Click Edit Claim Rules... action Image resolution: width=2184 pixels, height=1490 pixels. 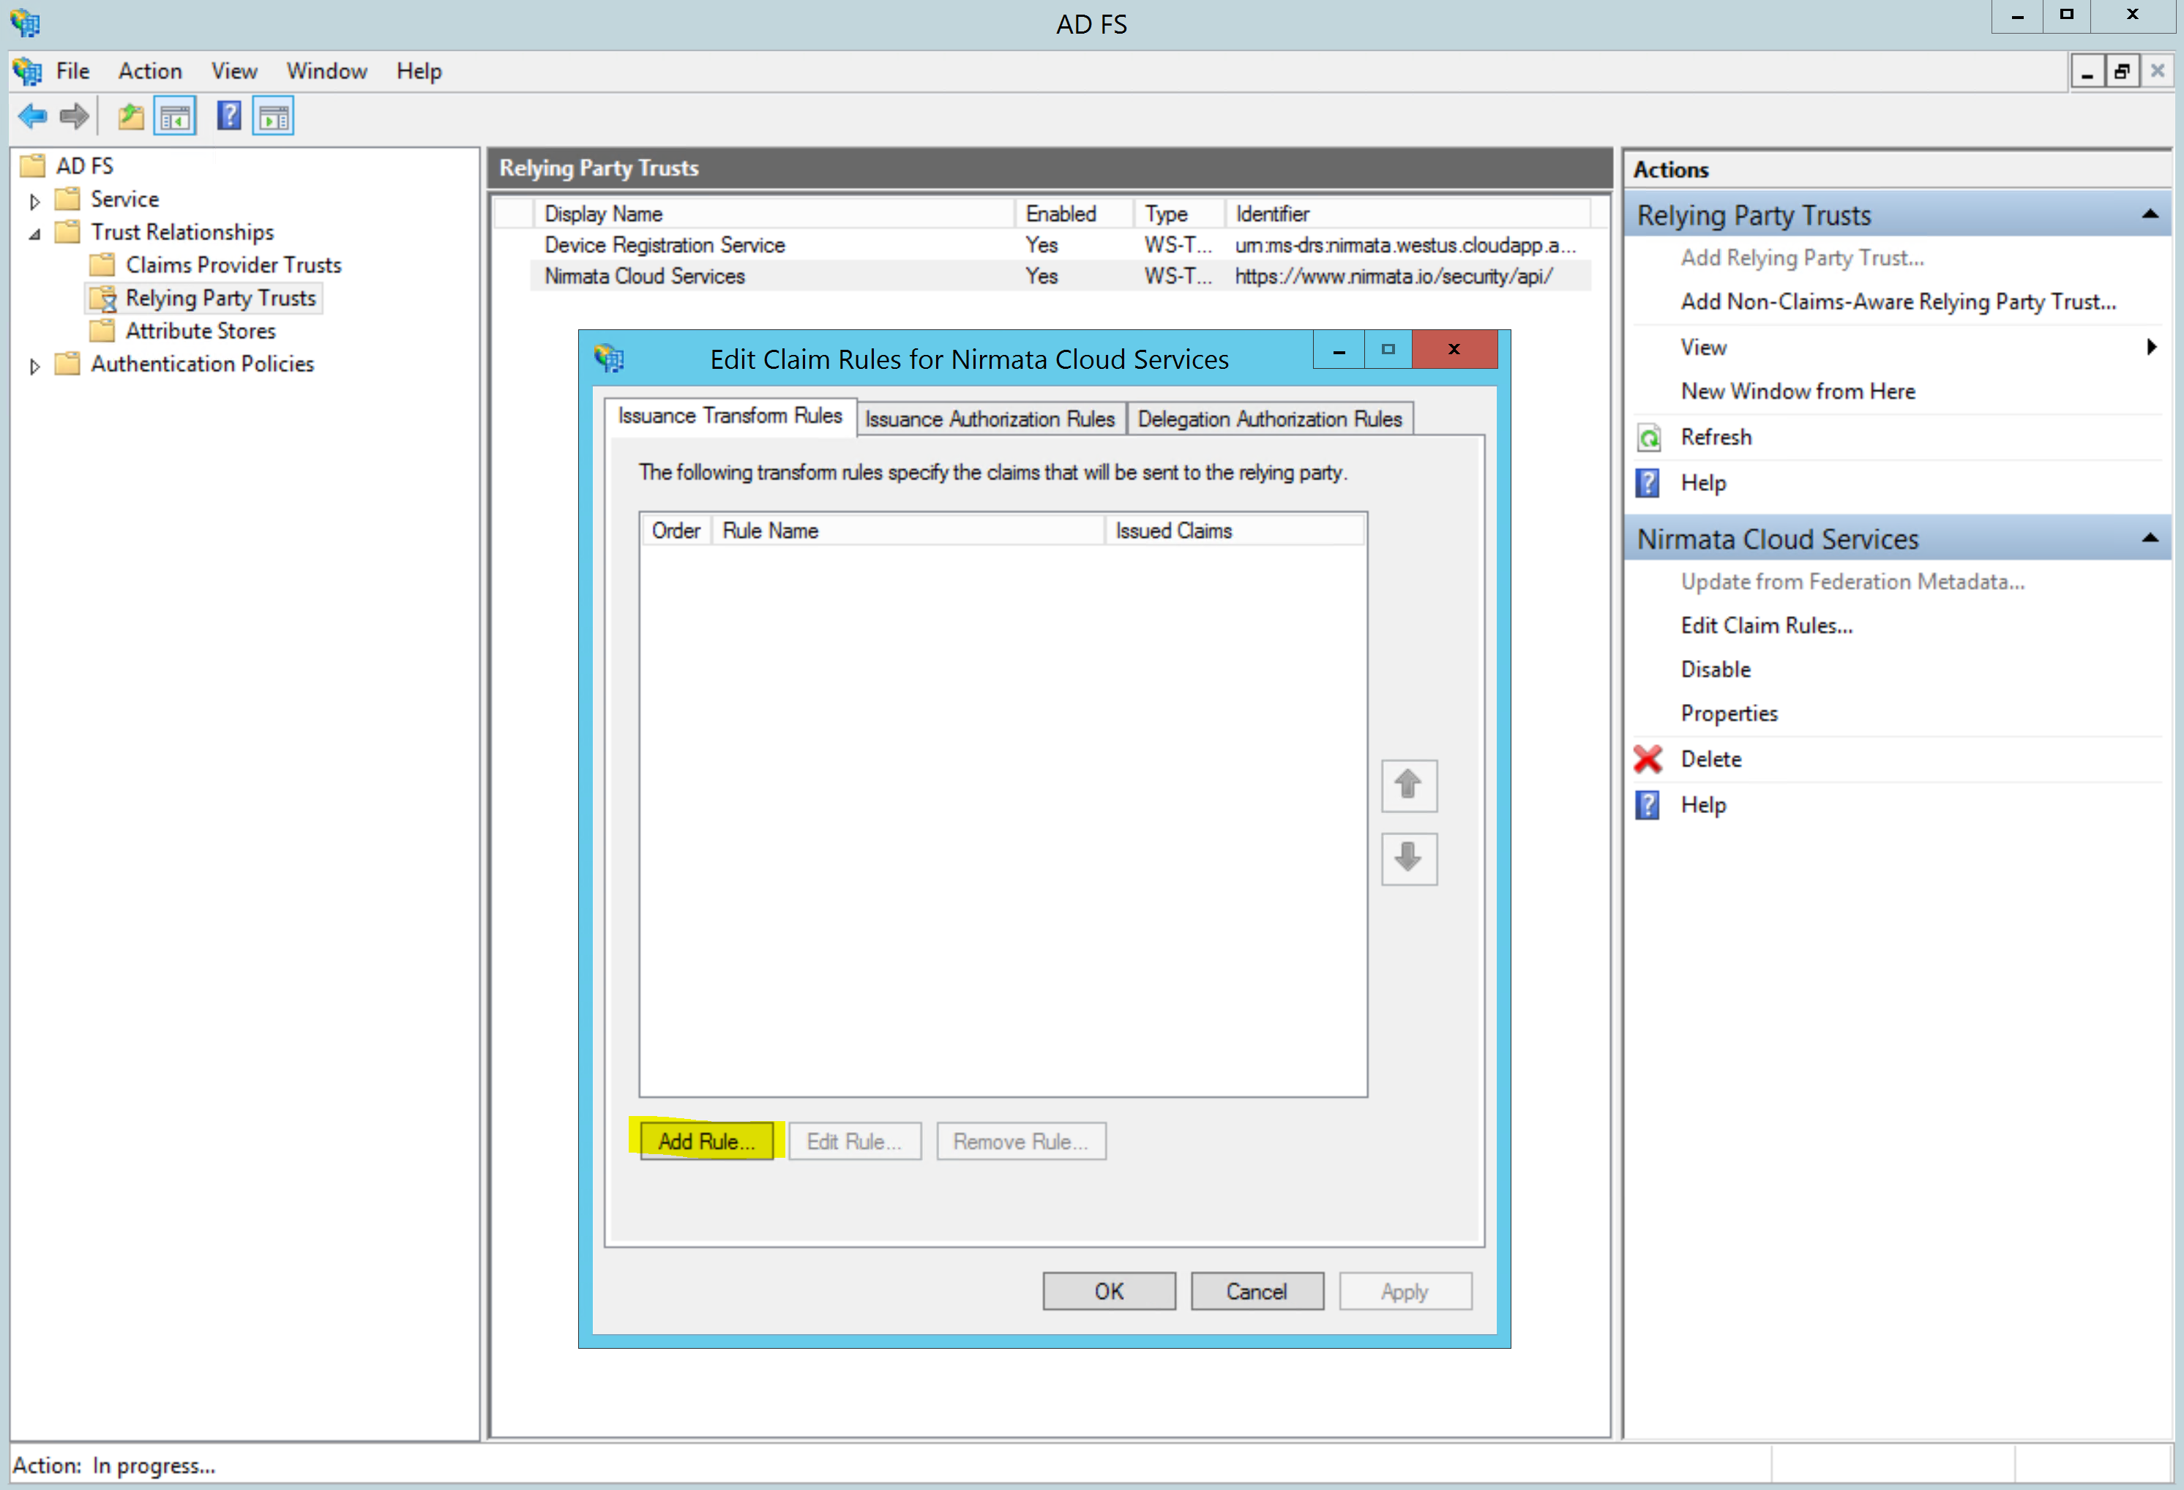(1767, 626)
